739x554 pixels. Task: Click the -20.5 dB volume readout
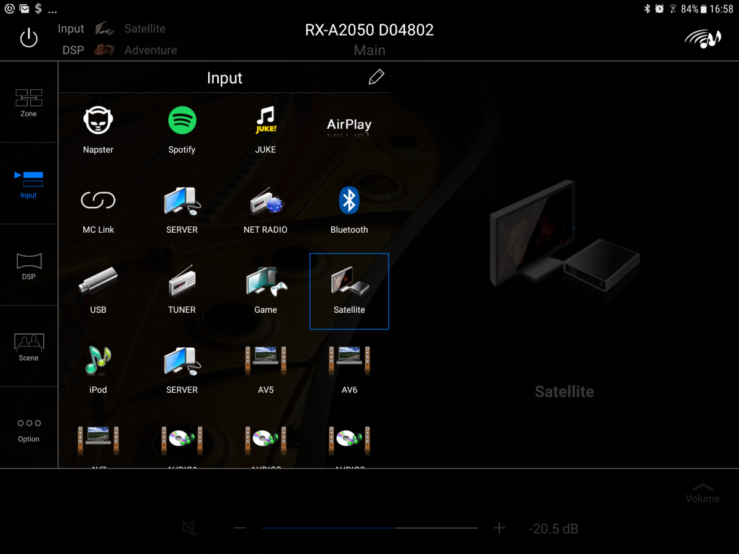pyautogui.click(x=553, y=529)
